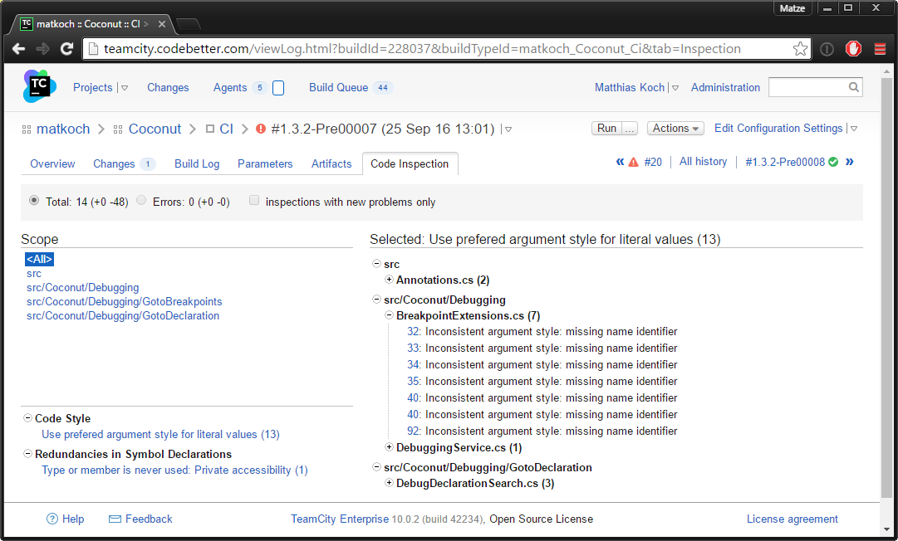Click the Feedback envelope icon
The image size is (898, 541).
click(x=115, y=519)
